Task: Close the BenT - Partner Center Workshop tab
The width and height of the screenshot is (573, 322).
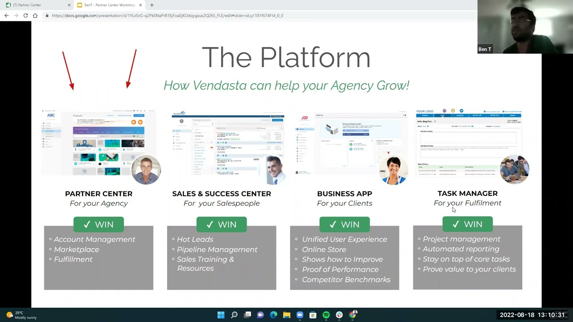Action: point(141,5)
